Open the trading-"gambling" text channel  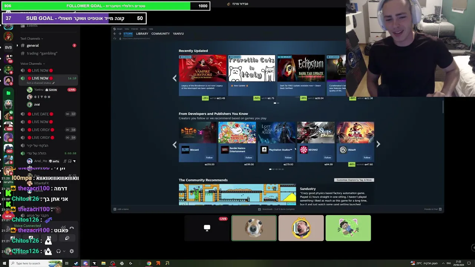[48, 53]
